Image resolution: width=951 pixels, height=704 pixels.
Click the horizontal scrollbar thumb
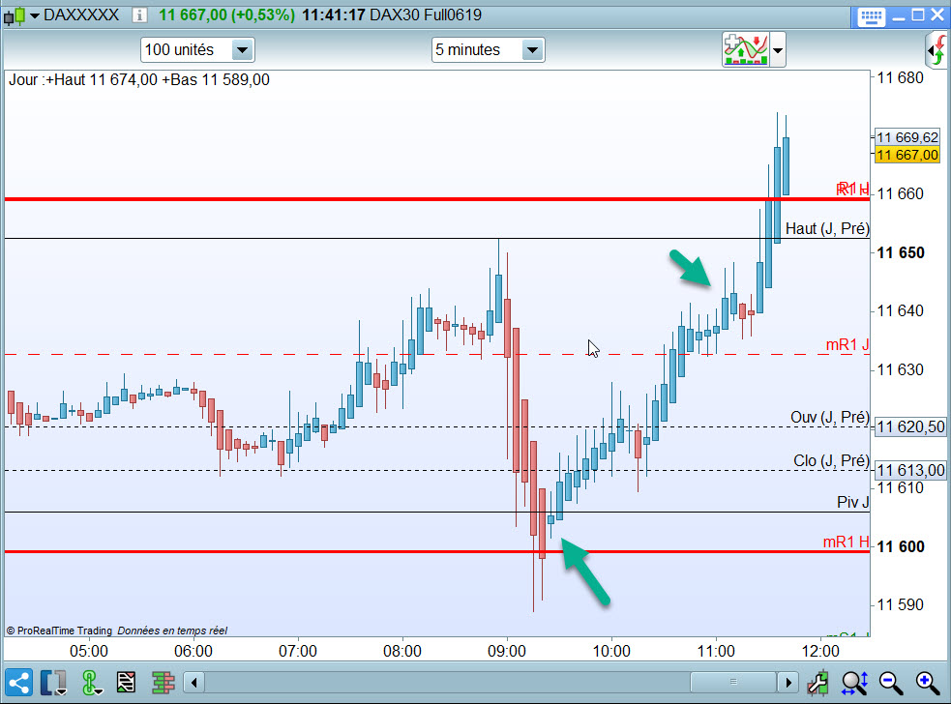coord(733,682)
